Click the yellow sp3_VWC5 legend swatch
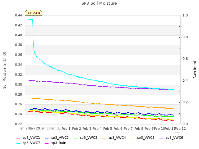This screenshot has height=149, width=199. coord(133,138)
